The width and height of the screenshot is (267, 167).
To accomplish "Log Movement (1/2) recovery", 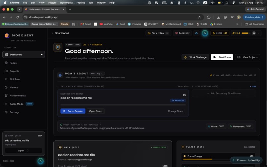I will tap(240, 127).
